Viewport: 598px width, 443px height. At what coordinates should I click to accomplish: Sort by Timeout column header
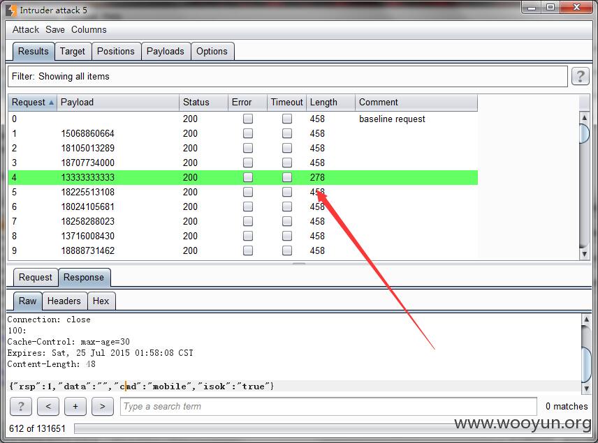(287, 102)
